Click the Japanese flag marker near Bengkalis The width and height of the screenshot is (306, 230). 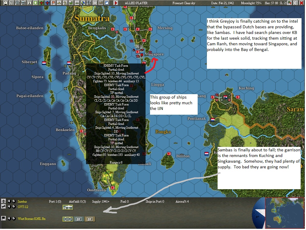(x=113, y=29)
